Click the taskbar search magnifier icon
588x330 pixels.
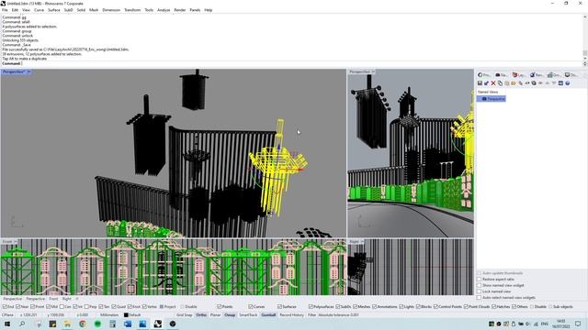click(x=22, y=324)
